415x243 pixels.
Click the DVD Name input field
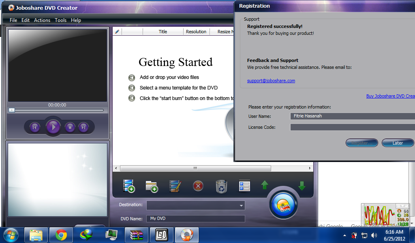196,219
